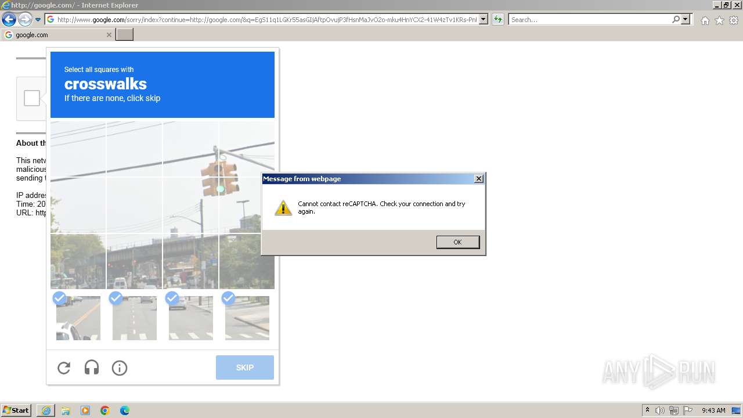Open the volume tray icon
This screenshot has width=743, height=418.
tap(660, 410)
